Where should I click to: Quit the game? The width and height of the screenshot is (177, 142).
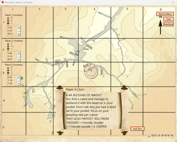[168, 19]
